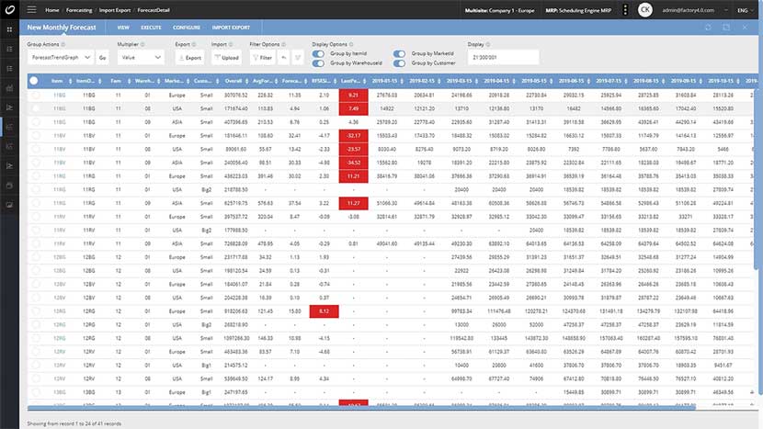
Task: Click MRP: Scheduling Engine MRP label
Action: (x=578, y=10)
